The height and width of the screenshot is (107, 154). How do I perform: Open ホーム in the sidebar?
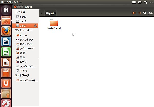tap(25, 35)
